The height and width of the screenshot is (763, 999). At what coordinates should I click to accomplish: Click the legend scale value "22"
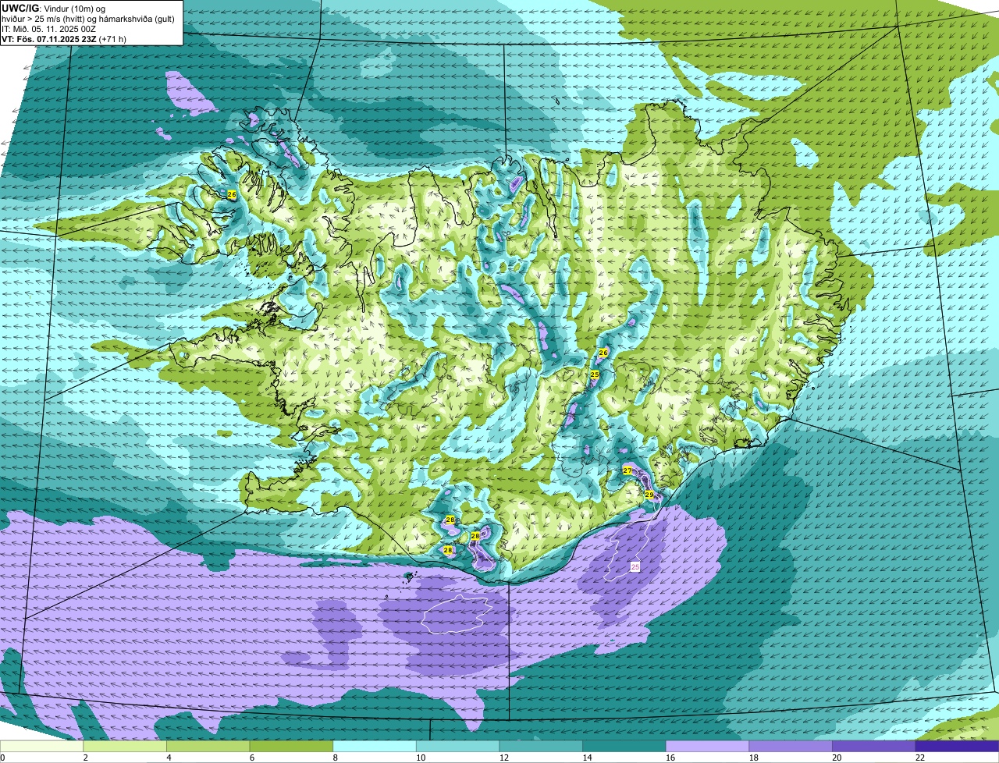click(x=920, y=758)
